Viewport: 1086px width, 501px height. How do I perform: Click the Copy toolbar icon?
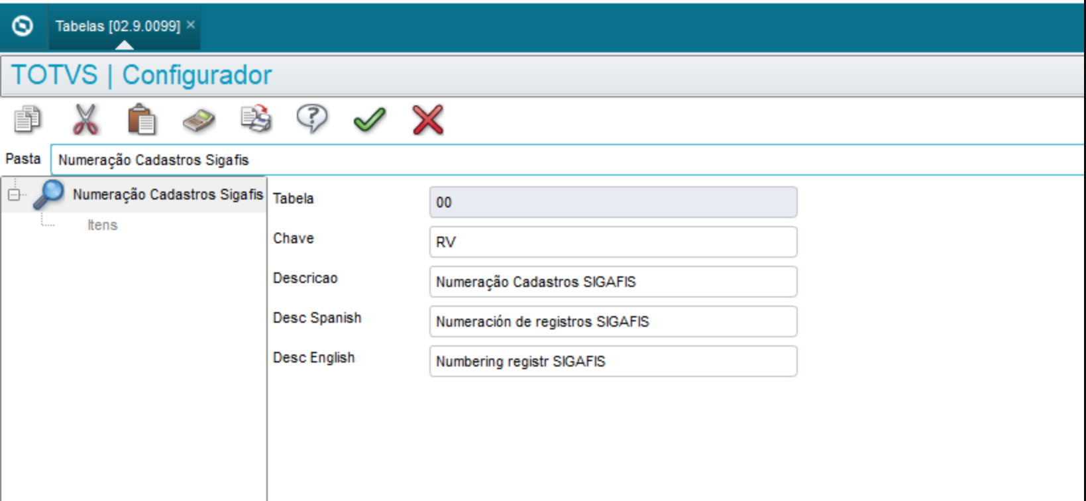click(27, 120)
